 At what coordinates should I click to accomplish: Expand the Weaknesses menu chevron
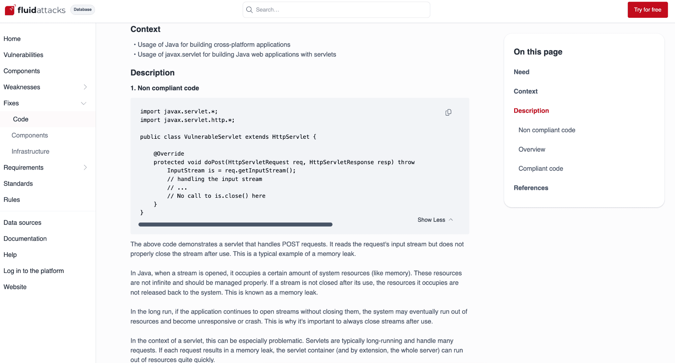pos(85,87)
